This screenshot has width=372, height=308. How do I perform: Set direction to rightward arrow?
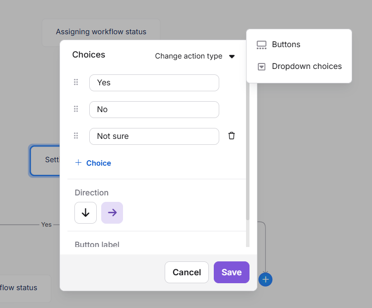pyautogui.click(x=112, y=213)
